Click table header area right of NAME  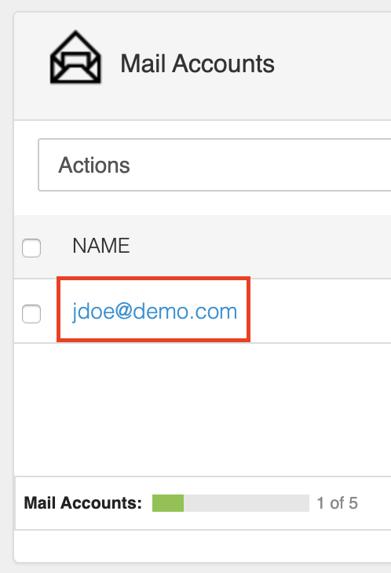pos(261,246)
